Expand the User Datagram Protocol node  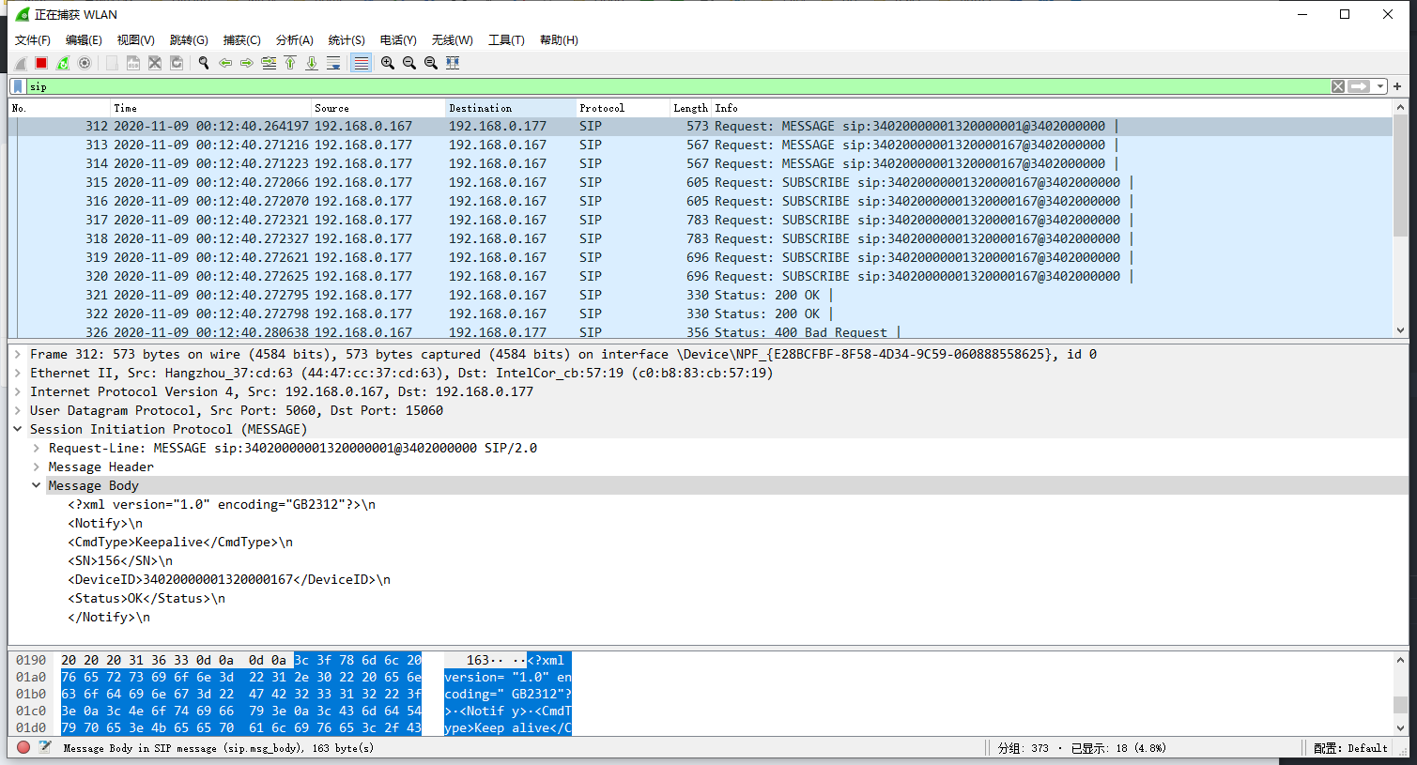17,410
